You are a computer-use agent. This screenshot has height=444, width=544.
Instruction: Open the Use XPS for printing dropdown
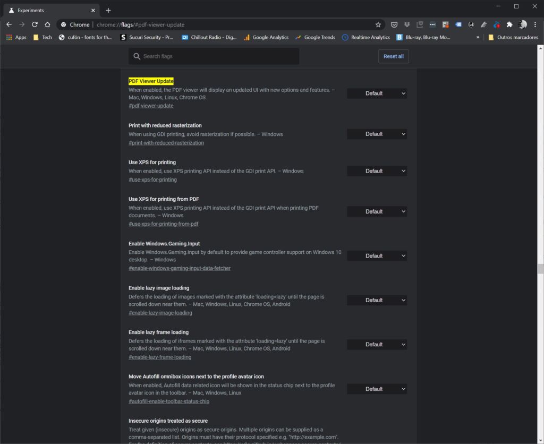click(x=377, y=171)
